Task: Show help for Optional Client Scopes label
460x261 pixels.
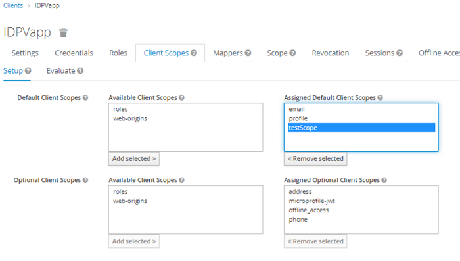Action: tap(85, 180)
